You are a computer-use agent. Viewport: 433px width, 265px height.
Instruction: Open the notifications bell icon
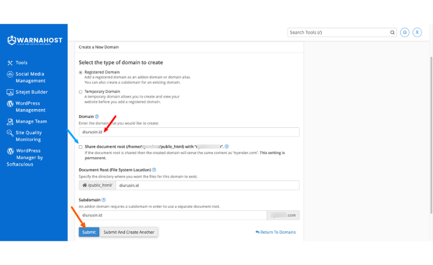coord(405,33)
